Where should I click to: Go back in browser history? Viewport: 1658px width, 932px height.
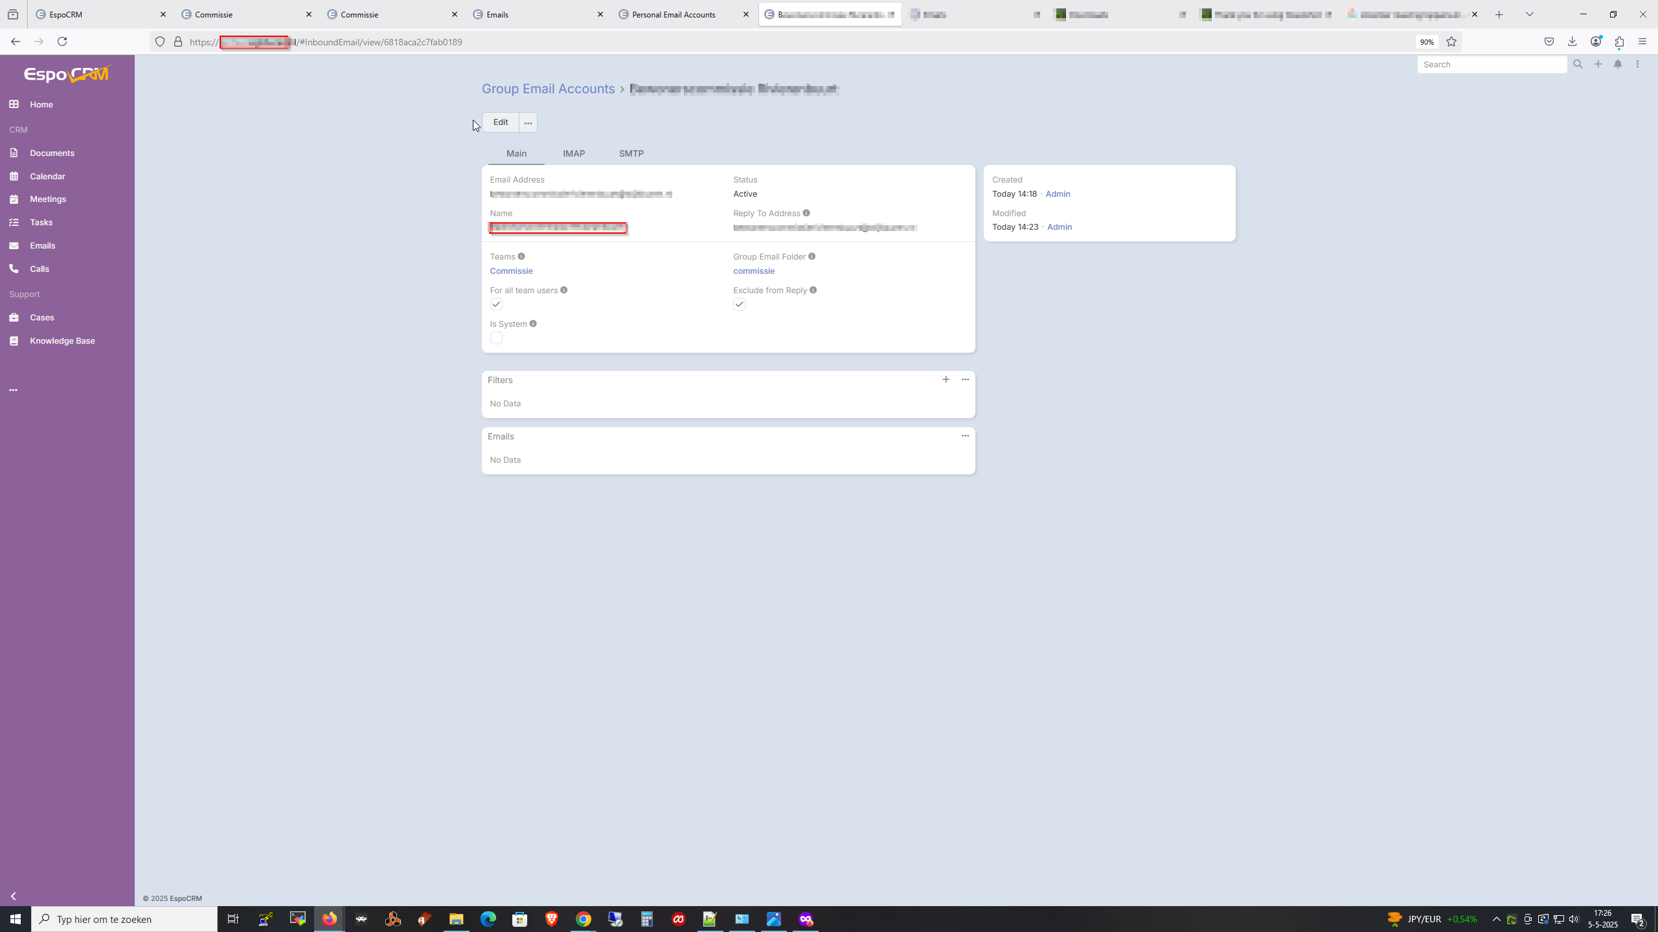tap(16, 41)
